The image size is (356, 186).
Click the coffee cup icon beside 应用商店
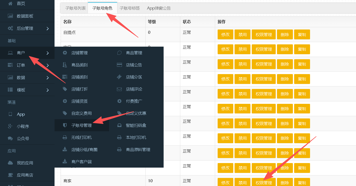[x=10, y=175]
